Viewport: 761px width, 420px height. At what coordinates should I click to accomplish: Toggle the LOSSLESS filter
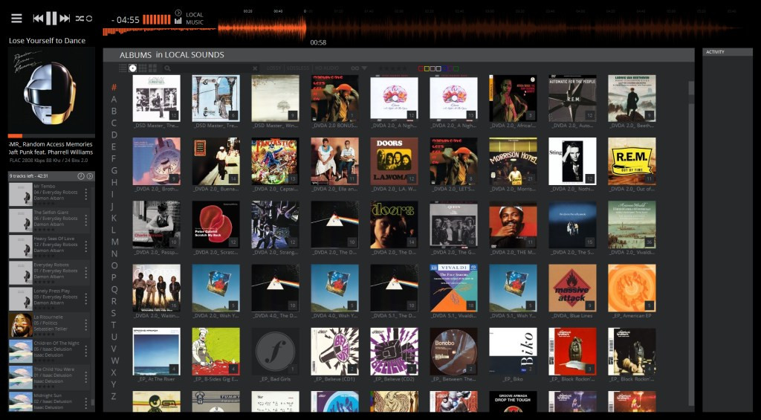tap(297, 68)
